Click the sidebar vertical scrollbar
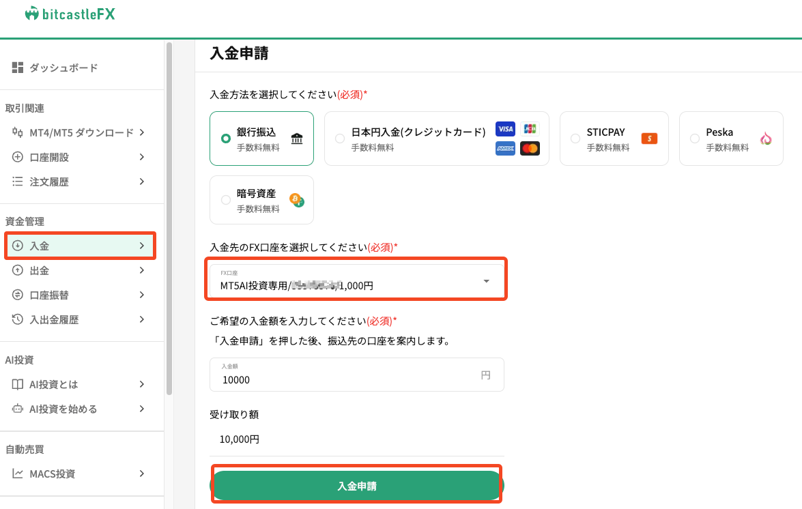Screen dimensions: 802x509 [169, 219]
